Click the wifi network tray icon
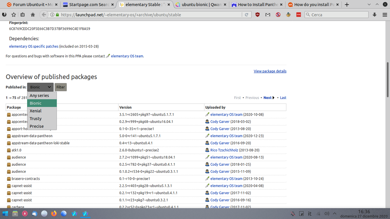390x219 pixels. [x=319, y=214]
